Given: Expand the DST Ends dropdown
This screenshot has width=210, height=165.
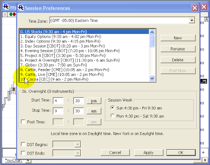Looking at the screenshot, I should [x=77, y=153].
